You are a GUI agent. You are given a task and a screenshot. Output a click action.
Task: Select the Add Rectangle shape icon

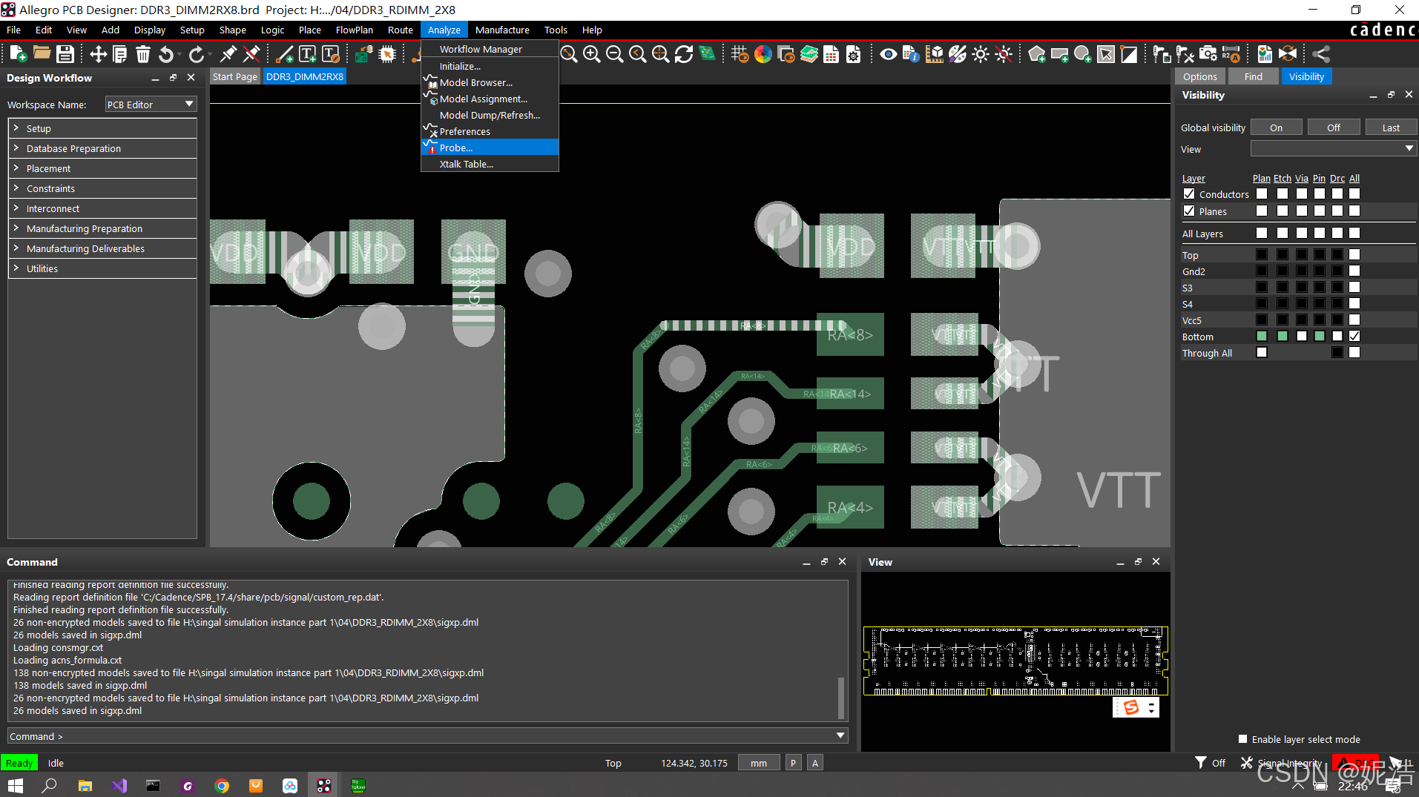[1060, 54]
